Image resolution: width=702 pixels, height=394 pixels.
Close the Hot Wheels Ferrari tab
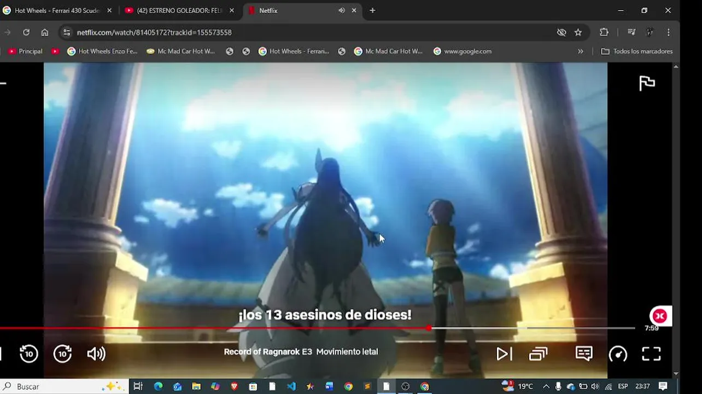point(109,10)
